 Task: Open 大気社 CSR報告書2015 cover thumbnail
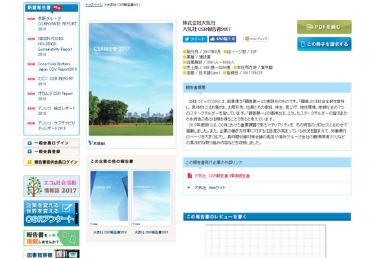[x=152, y=198]
